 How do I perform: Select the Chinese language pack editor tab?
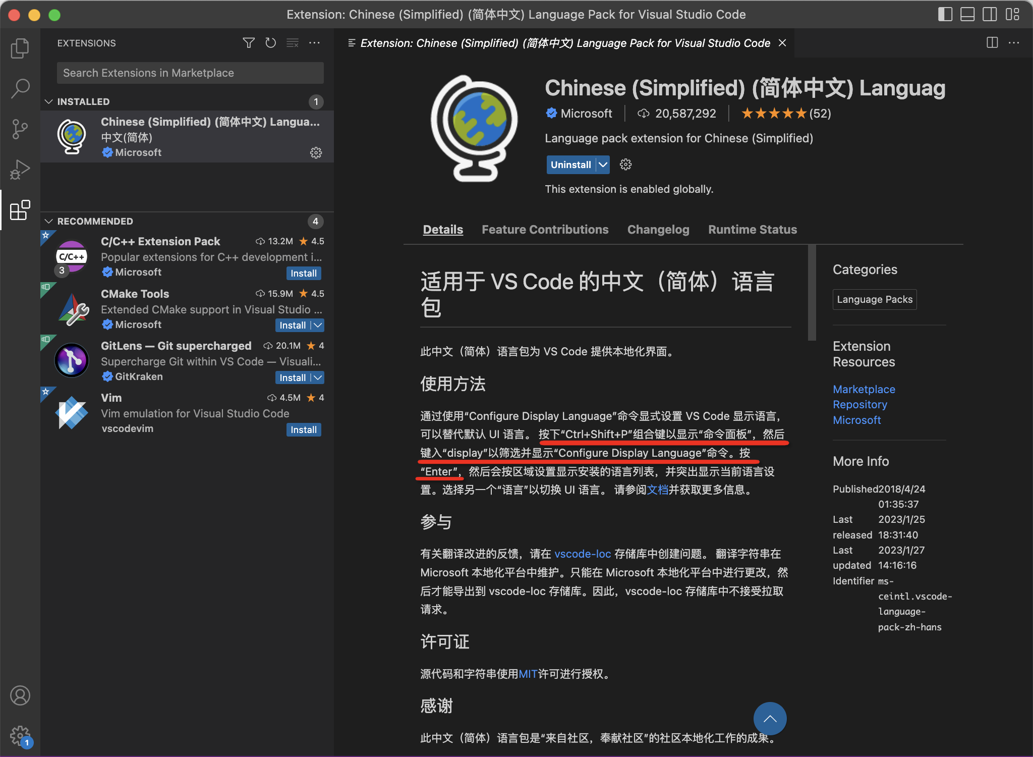[565, 43]
